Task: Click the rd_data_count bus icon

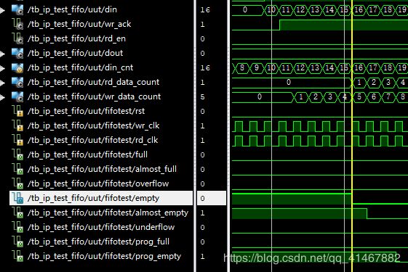Action: click(x=17, y=82)
